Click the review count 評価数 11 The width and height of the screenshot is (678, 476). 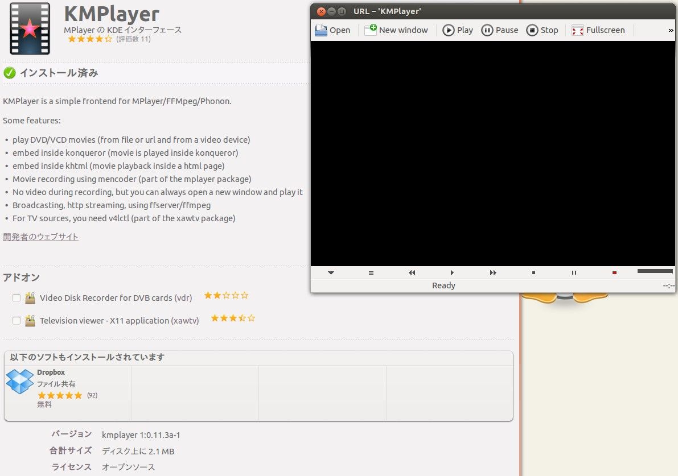tap(133, 39)
